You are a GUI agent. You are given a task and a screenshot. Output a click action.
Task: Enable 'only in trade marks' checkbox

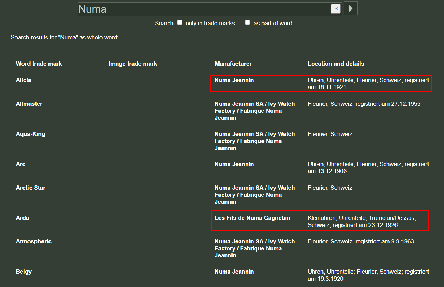179,22
